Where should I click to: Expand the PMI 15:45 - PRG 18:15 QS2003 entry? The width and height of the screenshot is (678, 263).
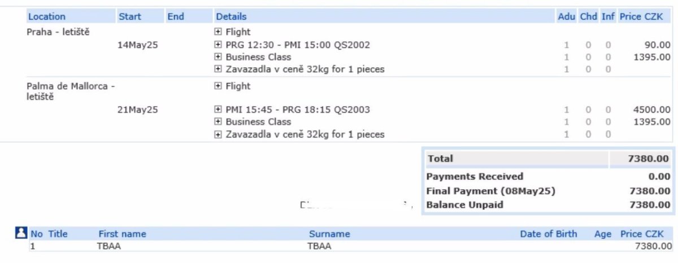point(218,109)
